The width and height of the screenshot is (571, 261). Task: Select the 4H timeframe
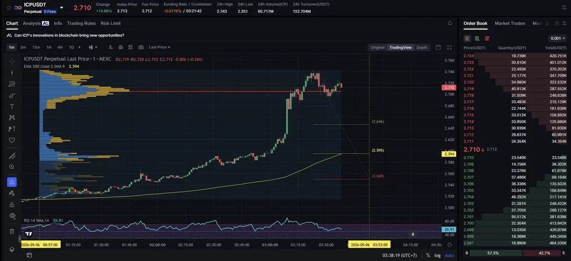(x=60, y=47)
